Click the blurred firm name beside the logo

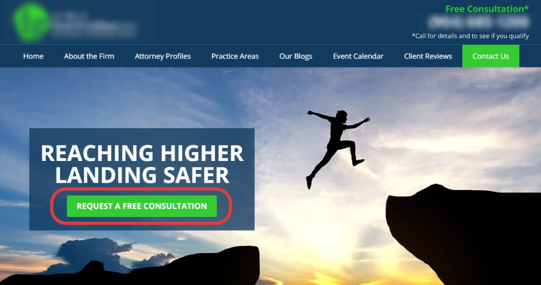point(94,24)
